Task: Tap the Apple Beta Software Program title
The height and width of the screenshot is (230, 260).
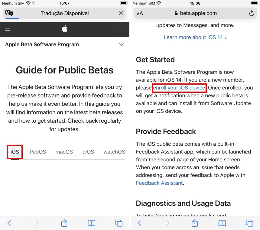Action: [42, 44]
